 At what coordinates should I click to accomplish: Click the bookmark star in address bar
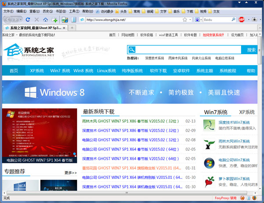pos(185,20)
